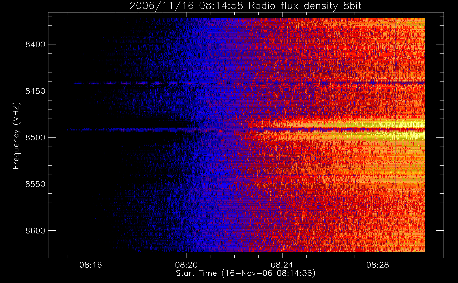Click the 08:28 time axis label
458x283 pixels.
(378, 265)
